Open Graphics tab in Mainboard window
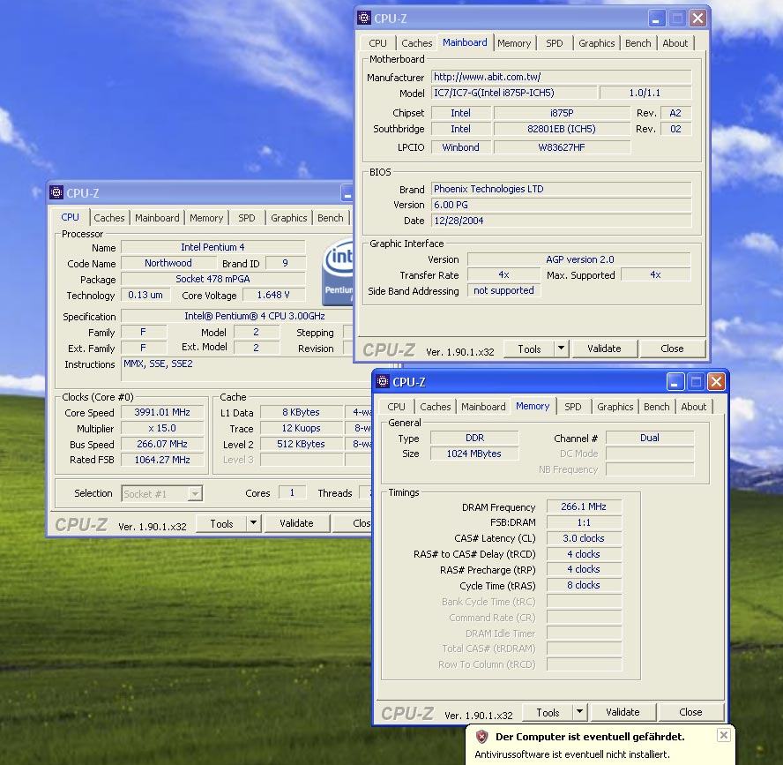 (x=596, y=43)
